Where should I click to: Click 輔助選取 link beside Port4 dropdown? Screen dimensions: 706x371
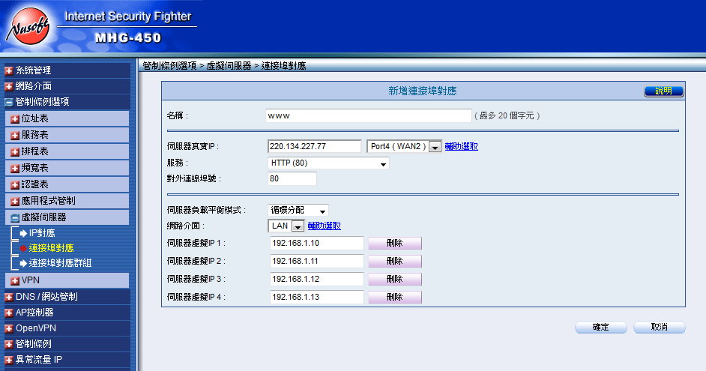461,146
